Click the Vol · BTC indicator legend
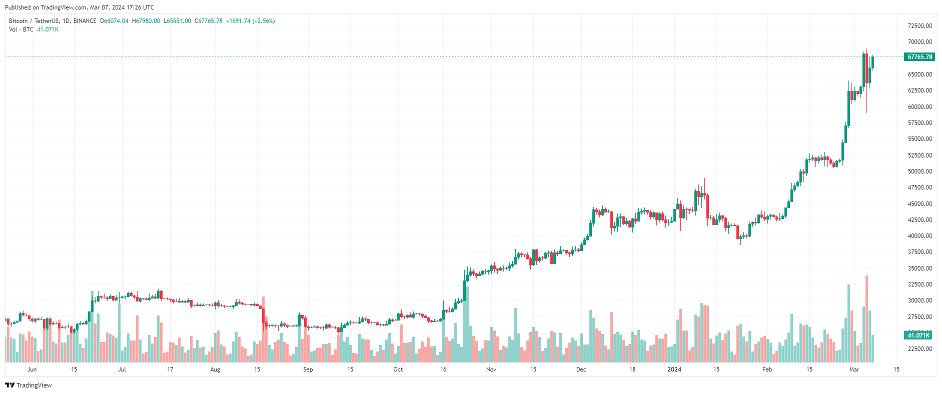The image size is (942, 394). (x=21, y=29)
